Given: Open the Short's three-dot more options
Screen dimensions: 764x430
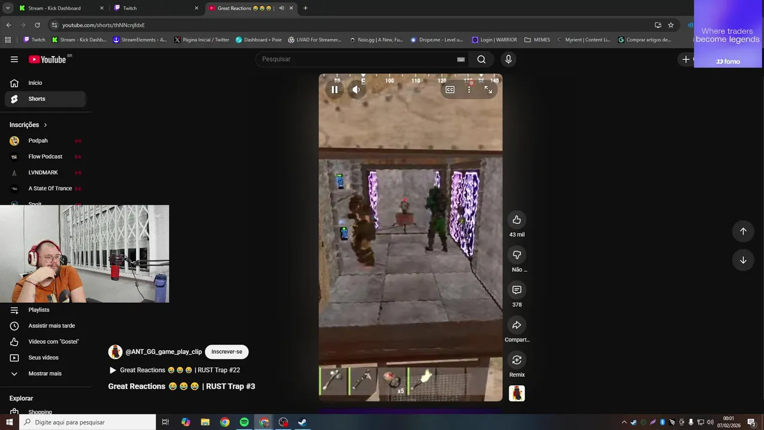Looking at the screenshot, I should [x=469, y=90].
